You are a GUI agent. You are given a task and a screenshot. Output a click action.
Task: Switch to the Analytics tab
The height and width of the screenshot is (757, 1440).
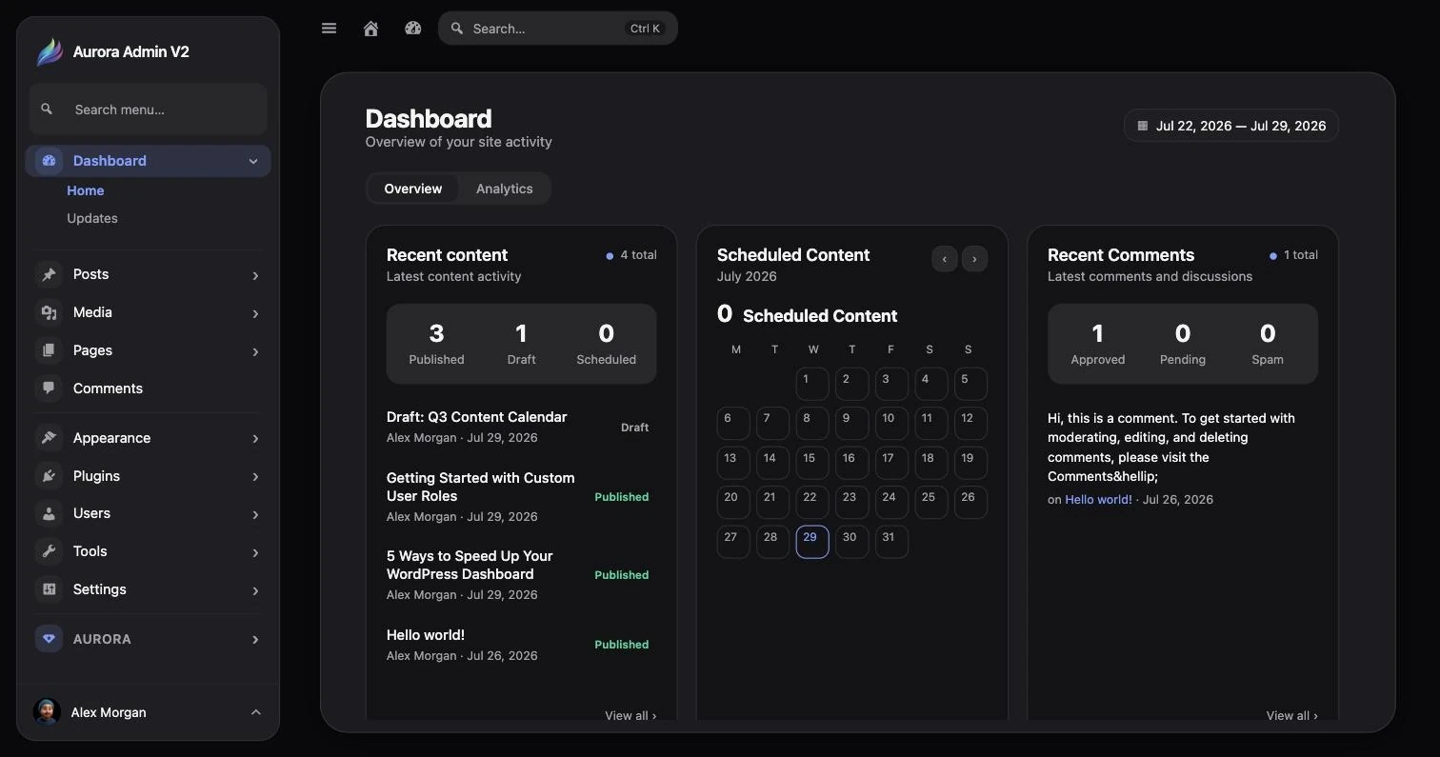coord(505,189)
